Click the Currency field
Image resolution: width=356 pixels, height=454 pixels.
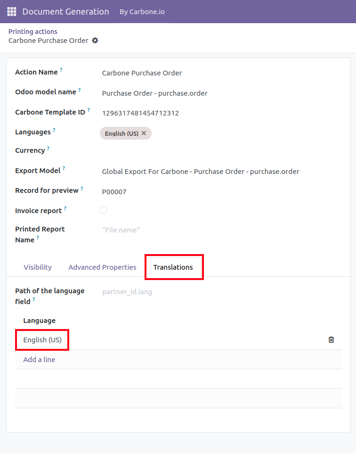click(221, 151)
